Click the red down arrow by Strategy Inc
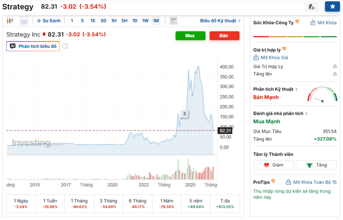 point(44,34)
